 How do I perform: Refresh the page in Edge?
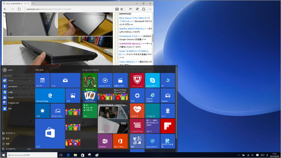point(19,9)
